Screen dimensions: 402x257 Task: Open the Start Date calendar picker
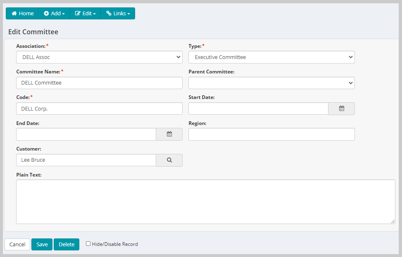point(341,108)
